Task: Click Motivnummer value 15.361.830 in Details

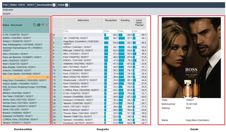Action: pyautogui.click(x=191, y=104)
